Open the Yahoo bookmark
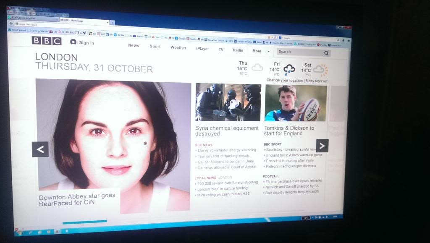This screenshot has height=243, width=430. pos(138,36)
